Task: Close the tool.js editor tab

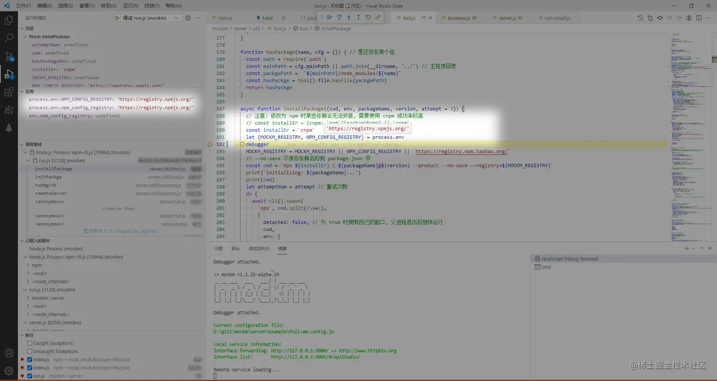Action: (430, 18)
